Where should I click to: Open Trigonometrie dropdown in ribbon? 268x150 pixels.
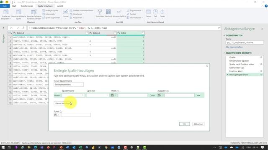click(x=135, y=10)
